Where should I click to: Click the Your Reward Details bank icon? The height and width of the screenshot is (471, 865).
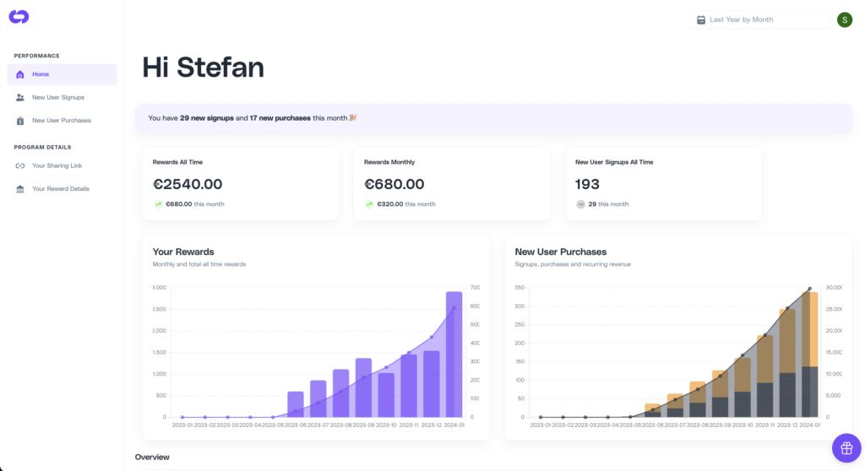pyautogui.click(x=20, y=189)
